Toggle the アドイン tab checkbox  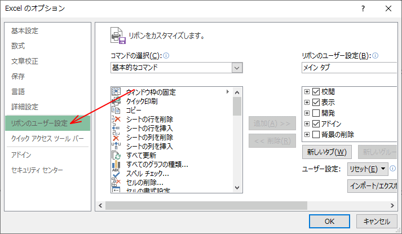click(316, 124)
